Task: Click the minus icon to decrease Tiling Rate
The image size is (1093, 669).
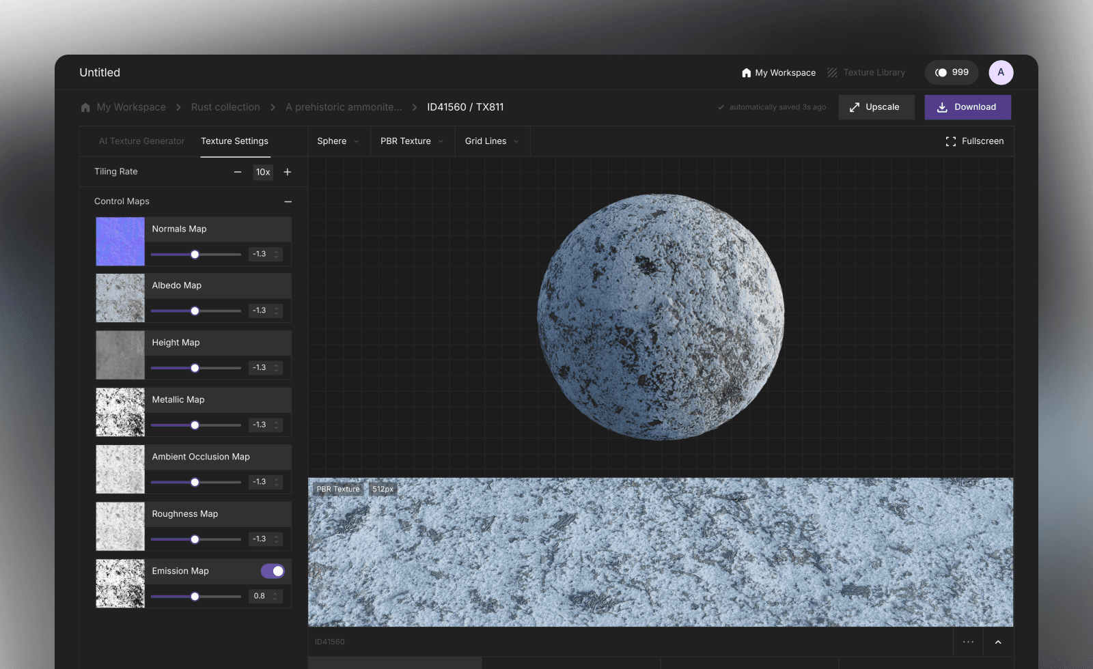Action: click(238, 172)
